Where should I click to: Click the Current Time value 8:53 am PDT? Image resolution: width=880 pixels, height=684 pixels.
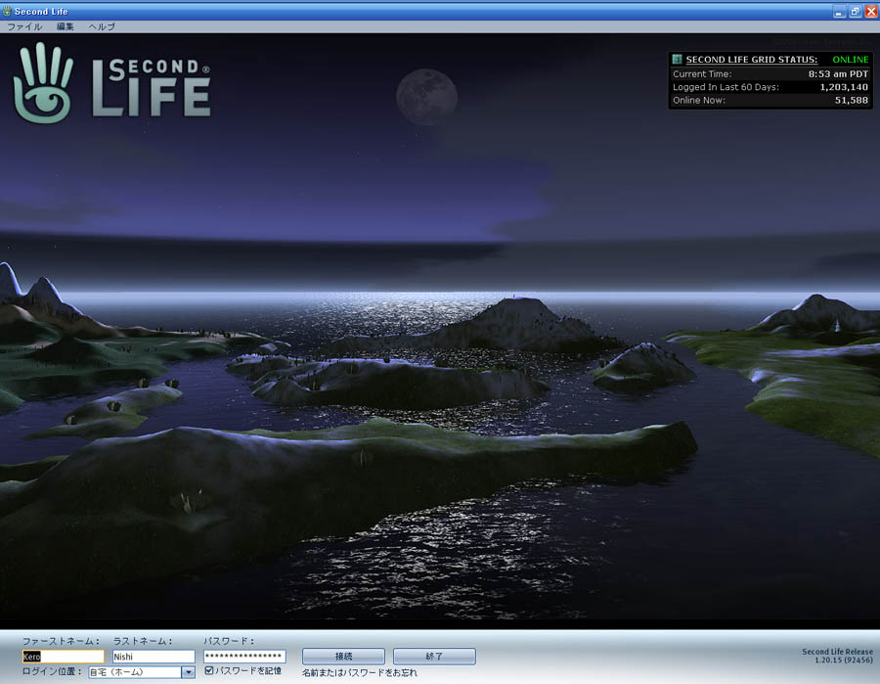(838, 74)
